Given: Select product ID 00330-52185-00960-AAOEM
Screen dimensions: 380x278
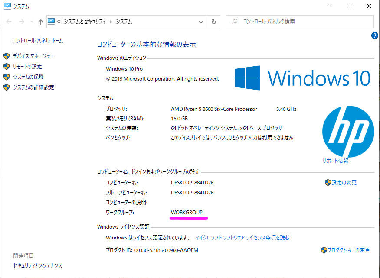Looking at the screenshot, I should (166, 250).
